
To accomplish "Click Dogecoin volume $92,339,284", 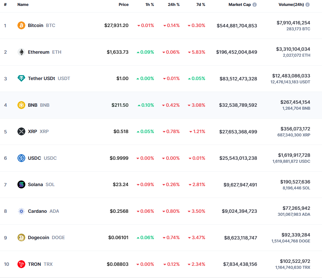I will (296, 235).
